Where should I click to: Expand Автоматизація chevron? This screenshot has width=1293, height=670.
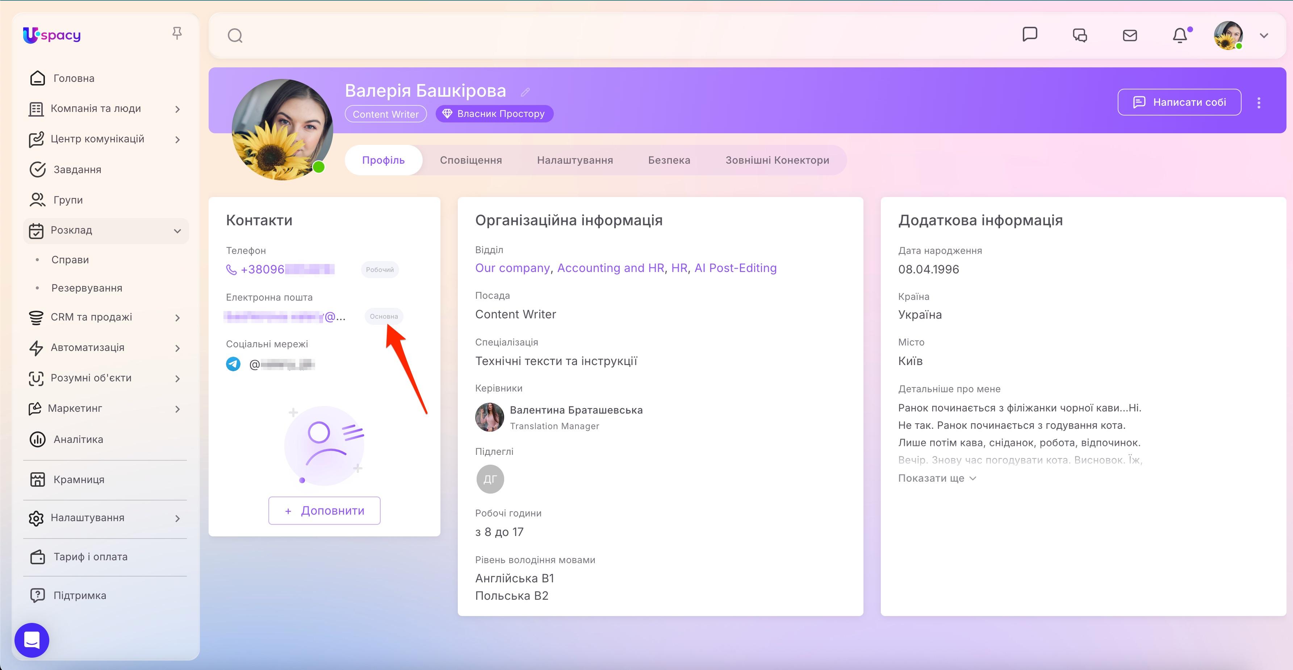(177, 348)
